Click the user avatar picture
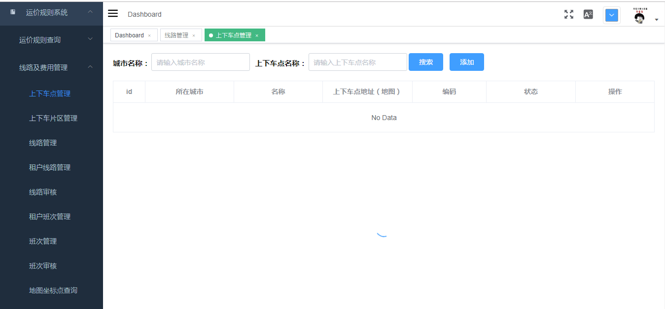 (640, 16)
